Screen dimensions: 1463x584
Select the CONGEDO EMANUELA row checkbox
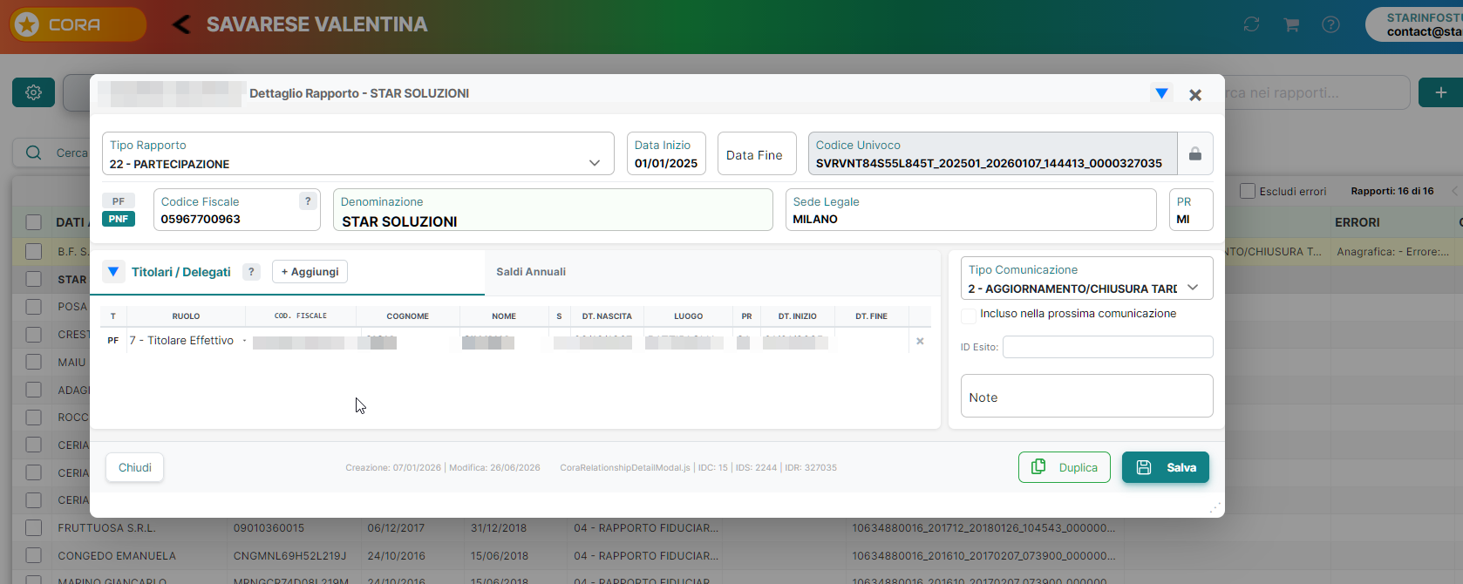[33, 555]
